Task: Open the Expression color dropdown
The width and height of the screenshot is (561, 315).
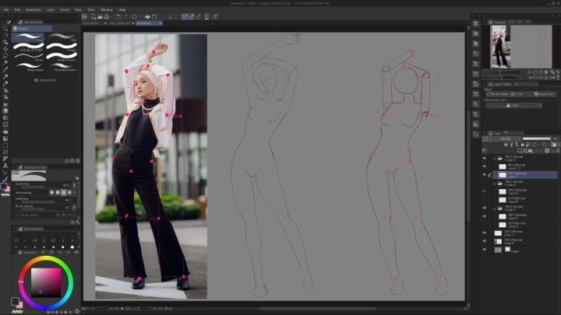Action: (514, 105)
